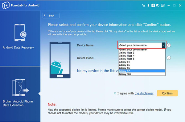Viewport: 185px width, 122px height.
Task: Click the FoneLab for Android logo
Action: tap(6, 5)
